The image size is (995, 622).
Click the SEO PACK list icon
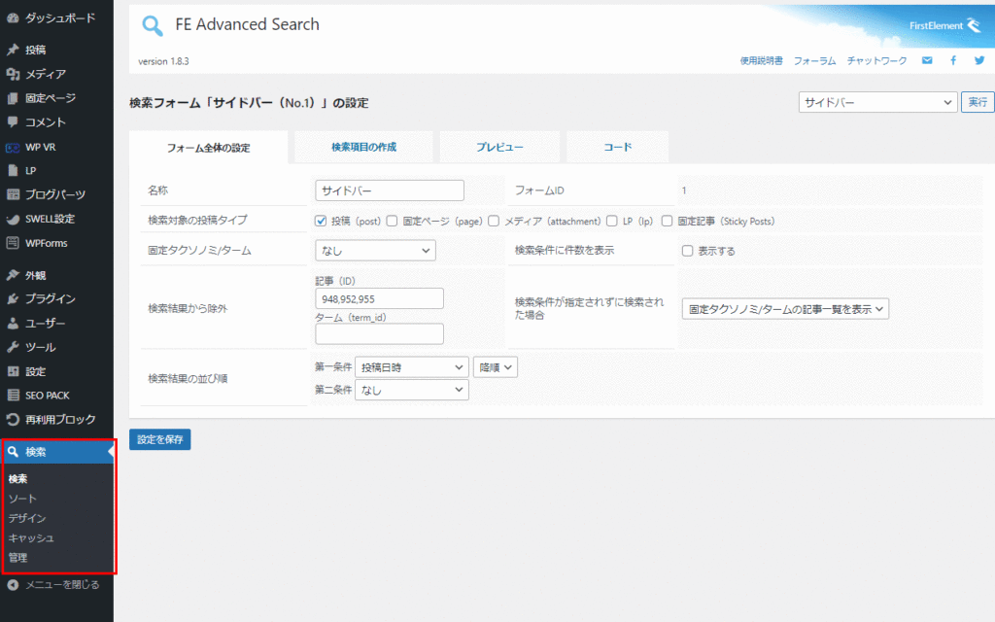13,396
